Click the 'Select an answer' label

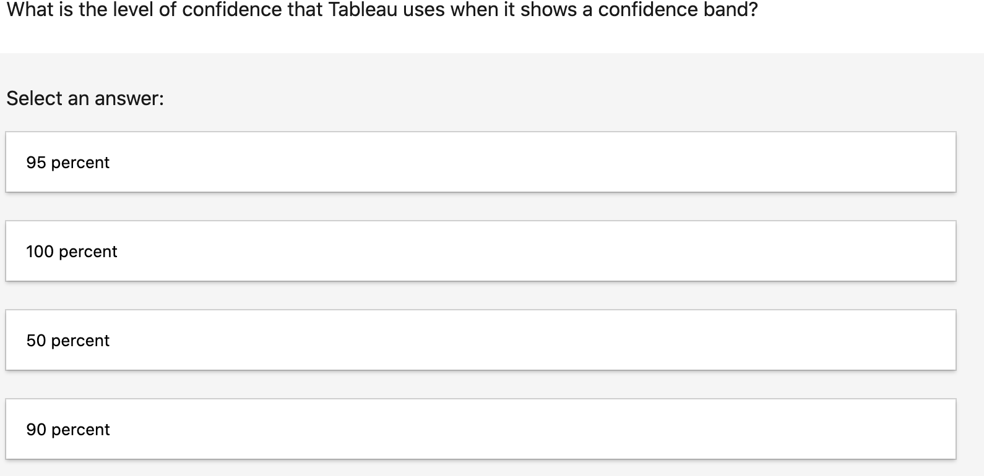point(84,98)
